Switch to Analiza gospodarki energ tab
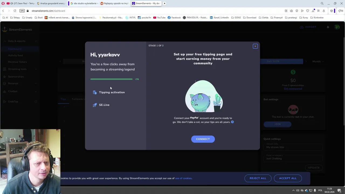This screenshot has height=194, width=345. click(x=51, y=4)
